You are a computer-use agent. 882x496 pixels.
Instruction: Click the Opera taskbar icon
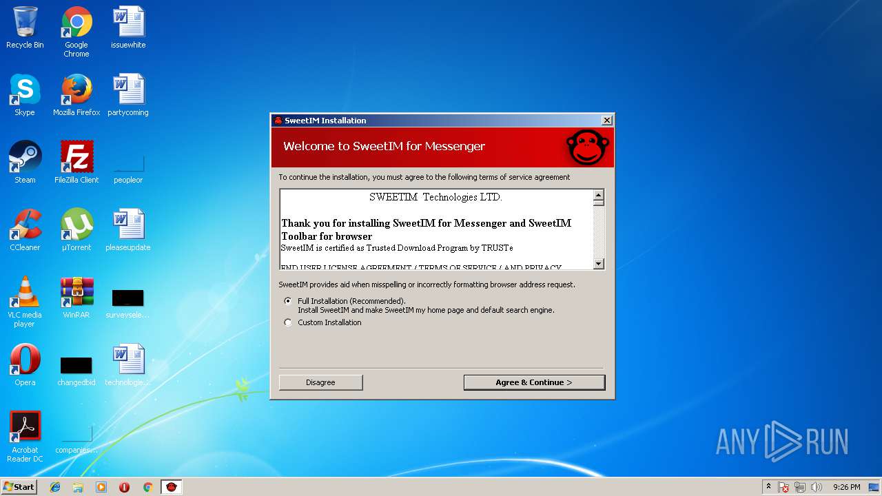tap(125, 487)
